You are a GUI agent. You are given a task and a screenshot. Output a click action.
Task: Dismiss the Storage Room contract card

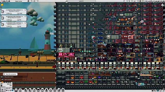point(1,16)
